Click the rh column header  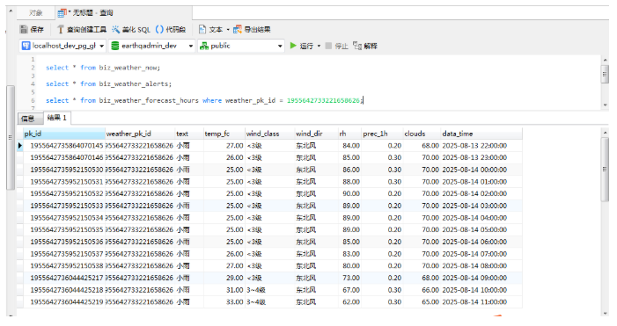[x=349, y=134]
